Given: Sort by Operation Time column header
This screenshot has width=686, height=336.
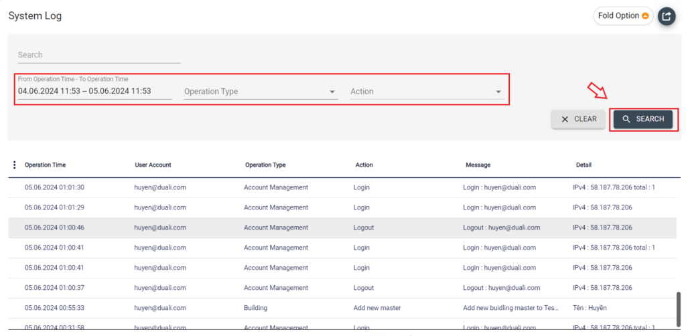Looking at the screenshot, I should pyautogui.click(x=45, y=165).
